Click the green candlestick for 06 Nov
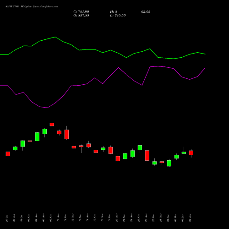 point(44,131)
